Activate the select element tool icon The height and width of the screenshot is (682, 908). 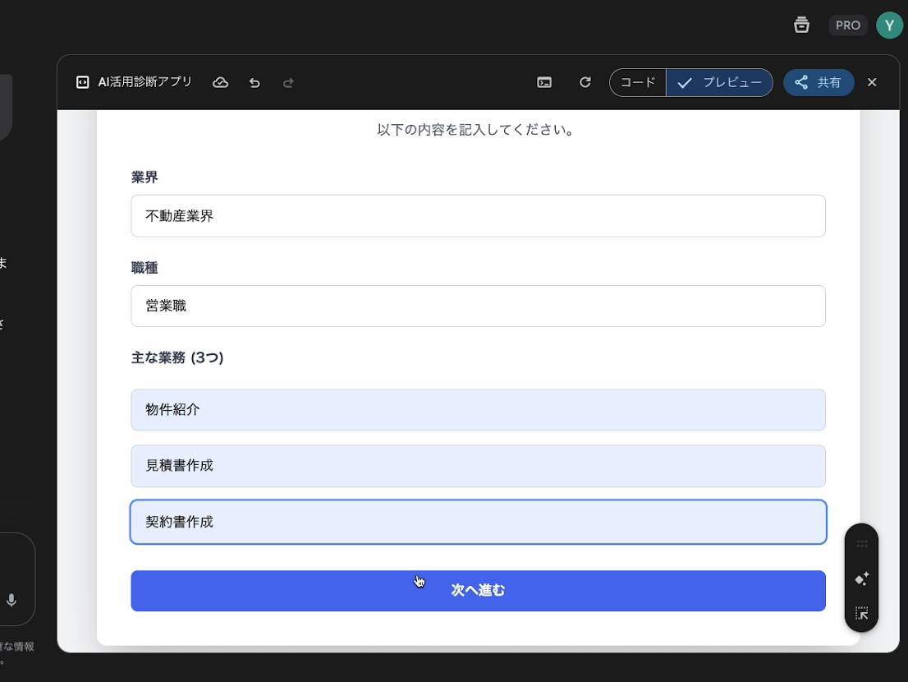(861, 613)
